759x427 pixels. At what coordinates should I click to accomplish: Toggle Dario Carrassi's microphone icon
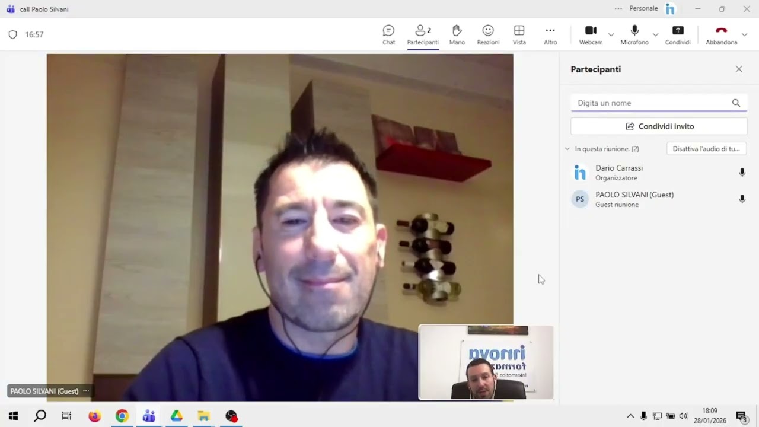pyautogui.click(x=742, y=173)
